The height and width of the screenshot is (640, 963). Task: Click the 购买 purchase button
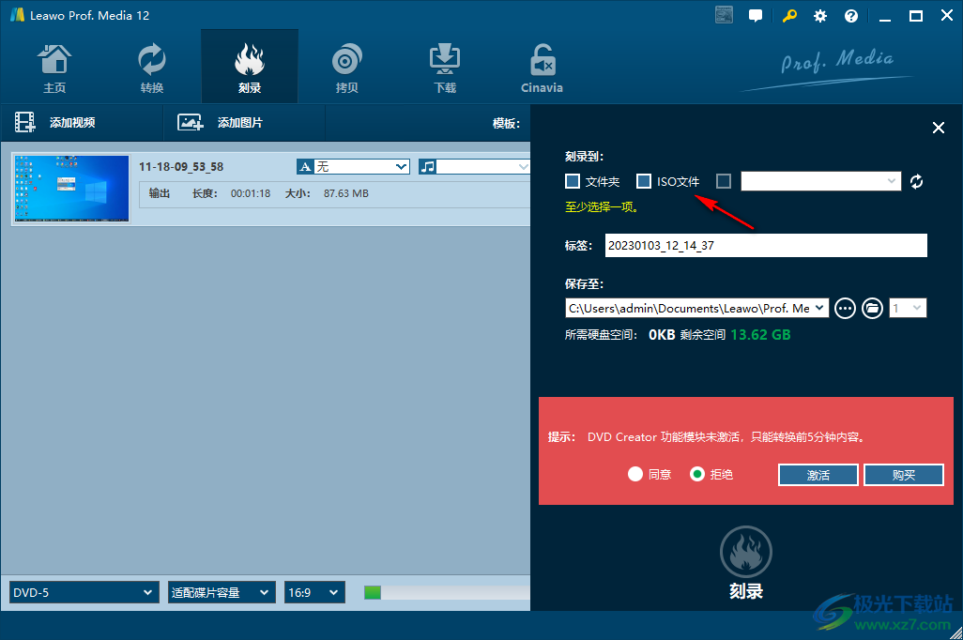click(x=904, y=475)
